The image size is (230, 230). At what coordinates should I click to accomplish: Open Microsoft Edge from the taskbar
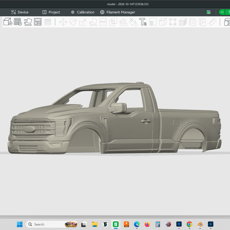(x=137, y=224)
